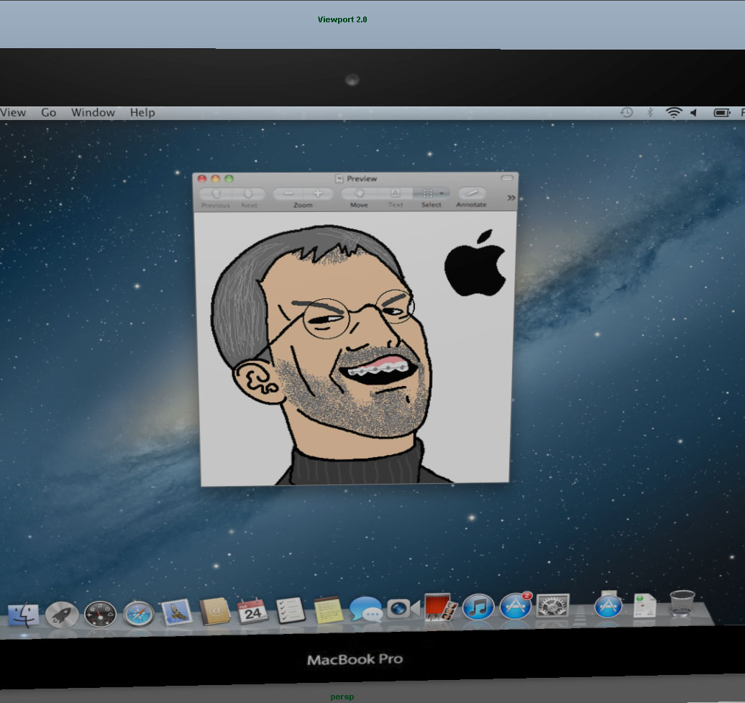Open the Calendar dock icon
The image size is (745, 703).
(252, 611)
